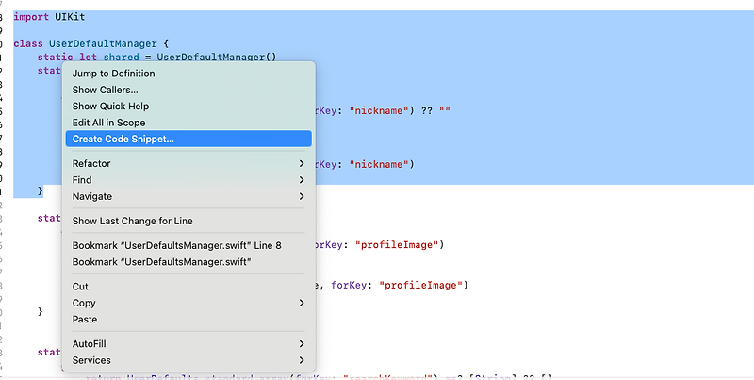Open the Copy submenu
This screenshot has width=754, height=380.
188,303
